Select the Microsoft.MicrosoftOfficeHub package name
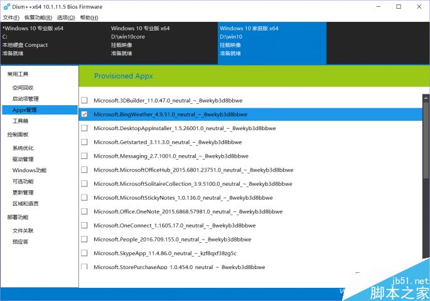430x301 pixels. pyautogui.click(x=193, y=170)
